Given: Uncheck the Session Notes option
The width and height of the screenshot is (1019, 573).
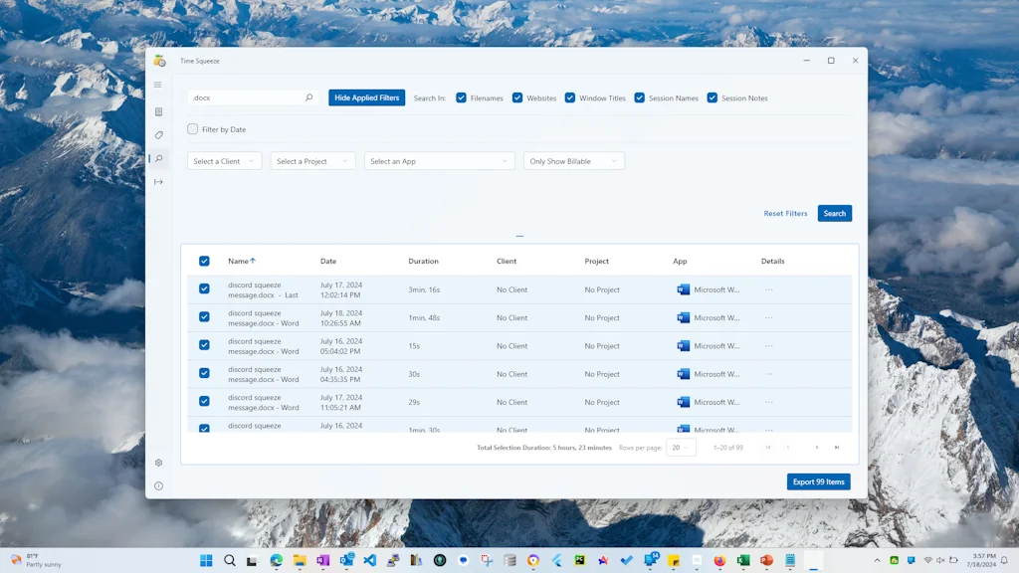Looking at the screenshot, I should (713, 98).
